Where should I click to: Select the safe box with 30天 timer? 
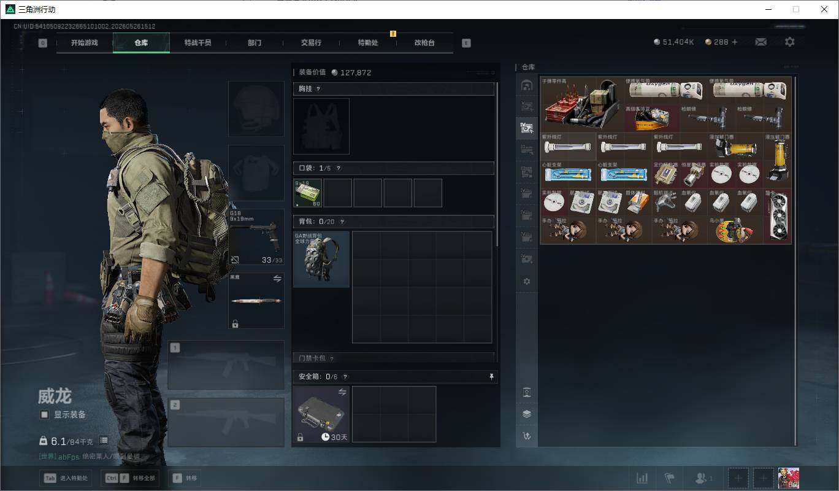(x=321, y=414)
